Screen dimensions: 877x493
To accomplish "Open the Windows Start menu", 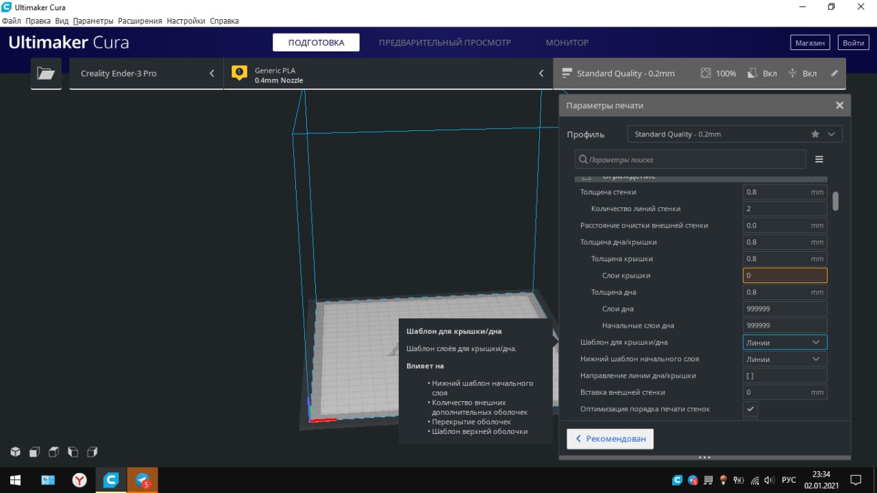I will 15,480.
